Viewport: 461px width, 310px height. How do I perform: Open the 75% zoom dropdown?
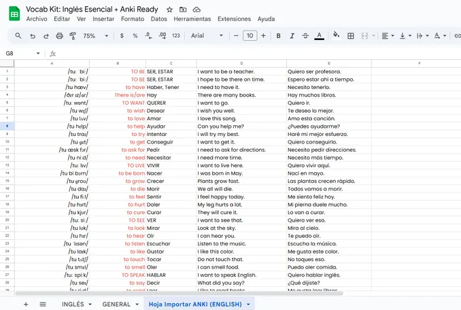93,35
